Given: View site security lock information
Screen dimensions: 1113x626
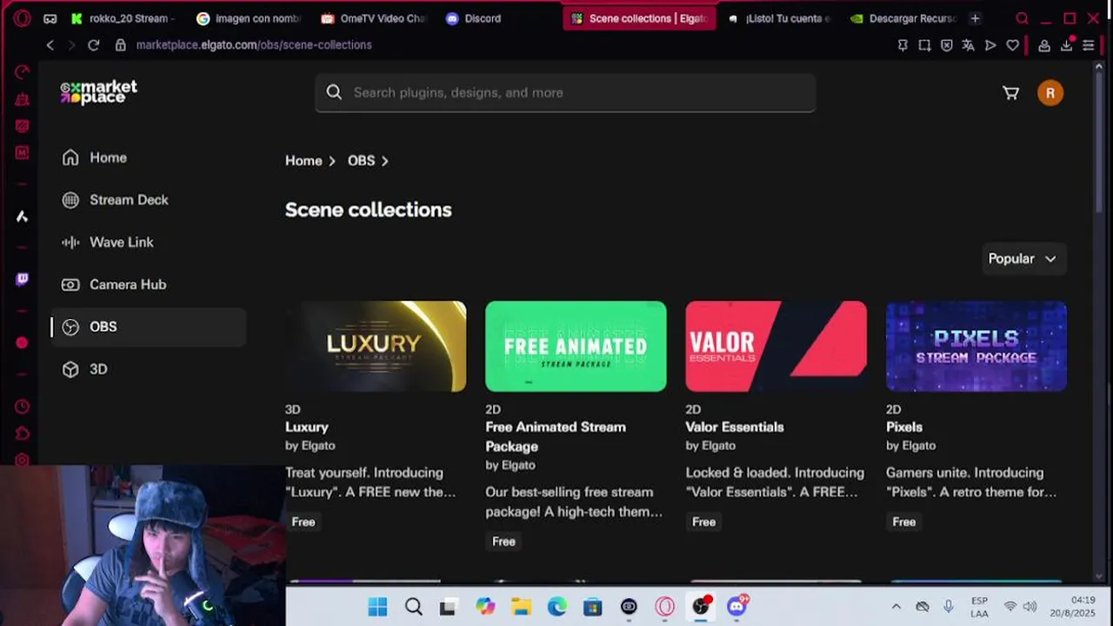Looking at the screenshot, I should point(121,45).
